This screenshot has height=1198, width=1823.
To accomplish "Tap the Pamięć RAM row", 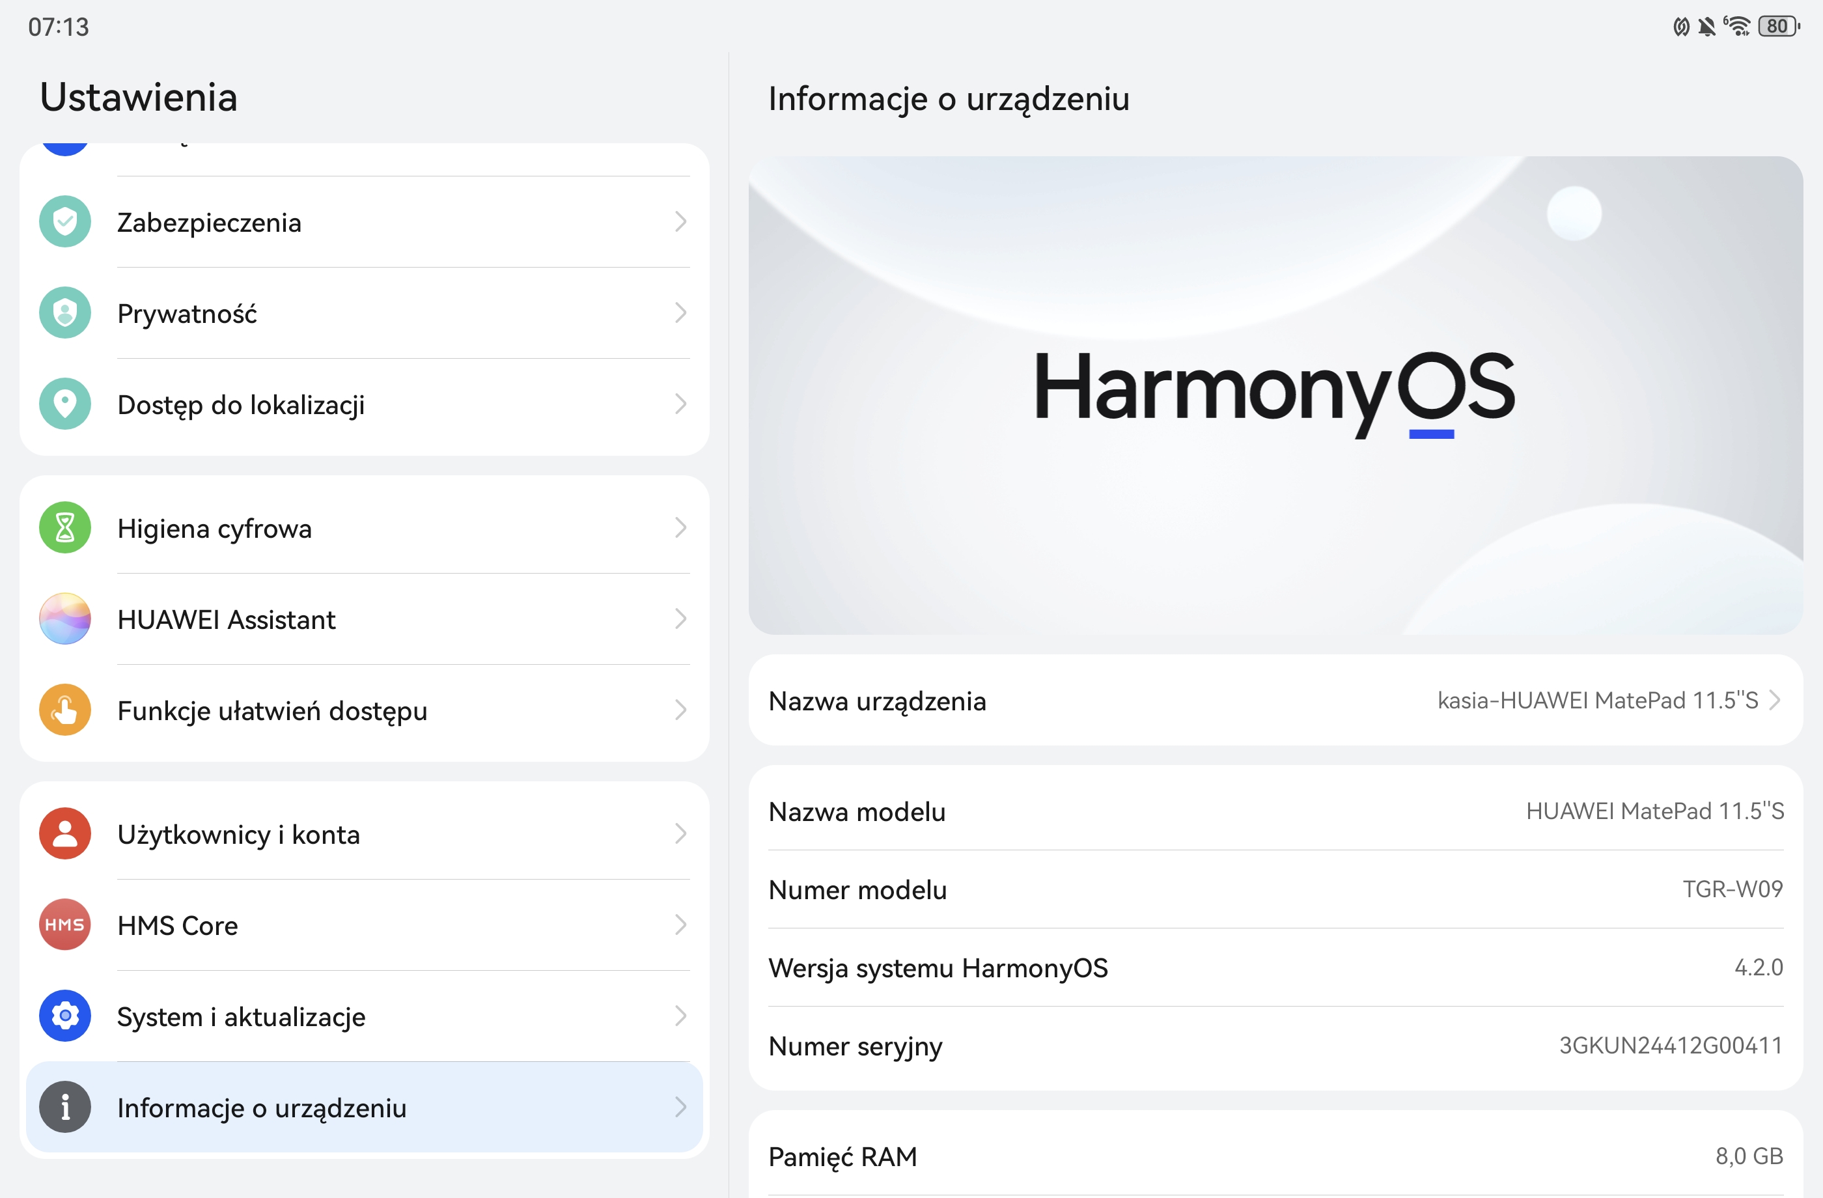I will pyautogui.click(x=1275, y=1156).
